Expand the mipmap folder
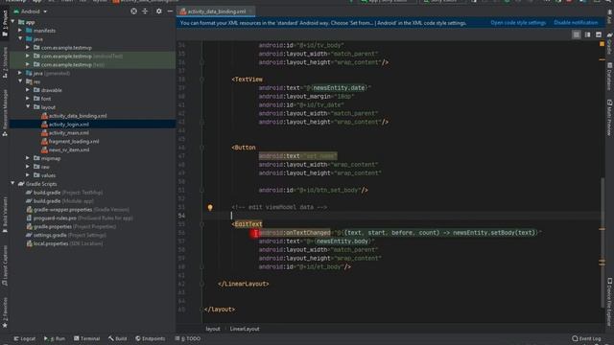Image resolution: width=614 pixels, height=345 pixels. coord(28,158)
